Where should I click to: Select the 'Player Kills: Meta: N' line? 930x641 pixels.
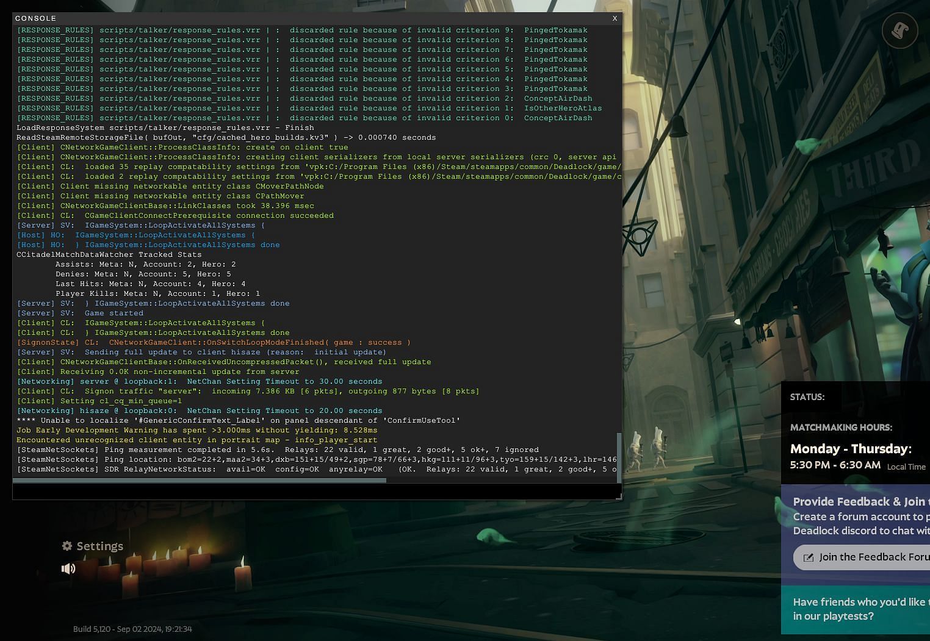pos(157,293)
